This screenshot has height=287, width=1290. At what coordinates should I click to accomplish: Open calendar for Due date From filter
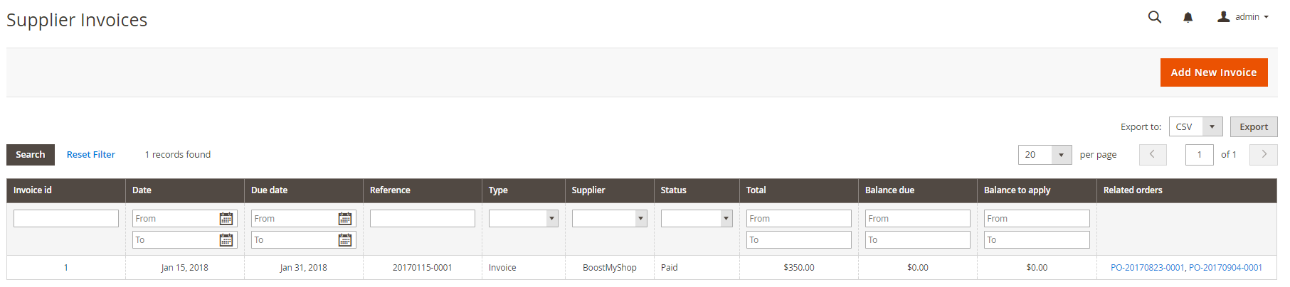[x=345, y=219]
